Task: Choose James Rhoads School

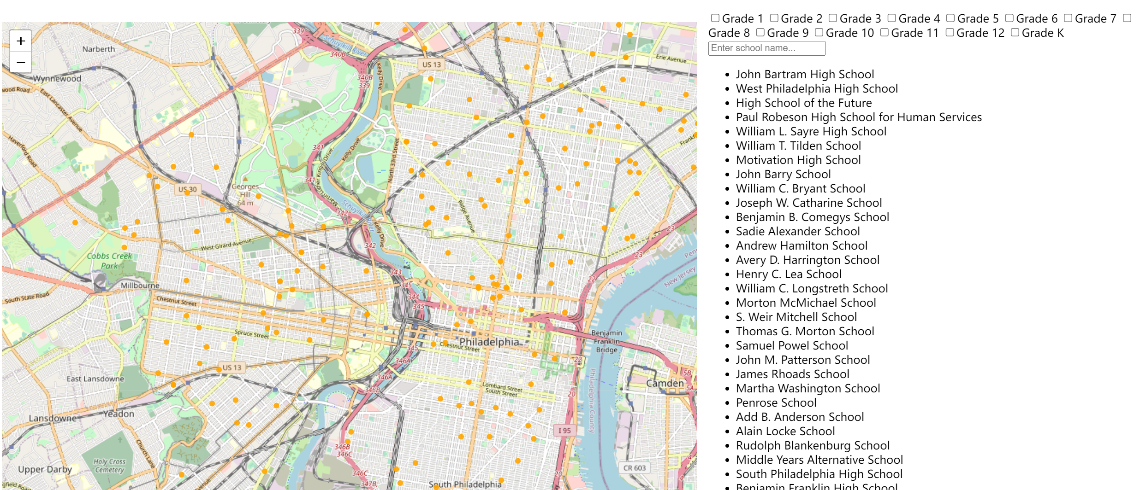Action: click(x=792, y=374)
